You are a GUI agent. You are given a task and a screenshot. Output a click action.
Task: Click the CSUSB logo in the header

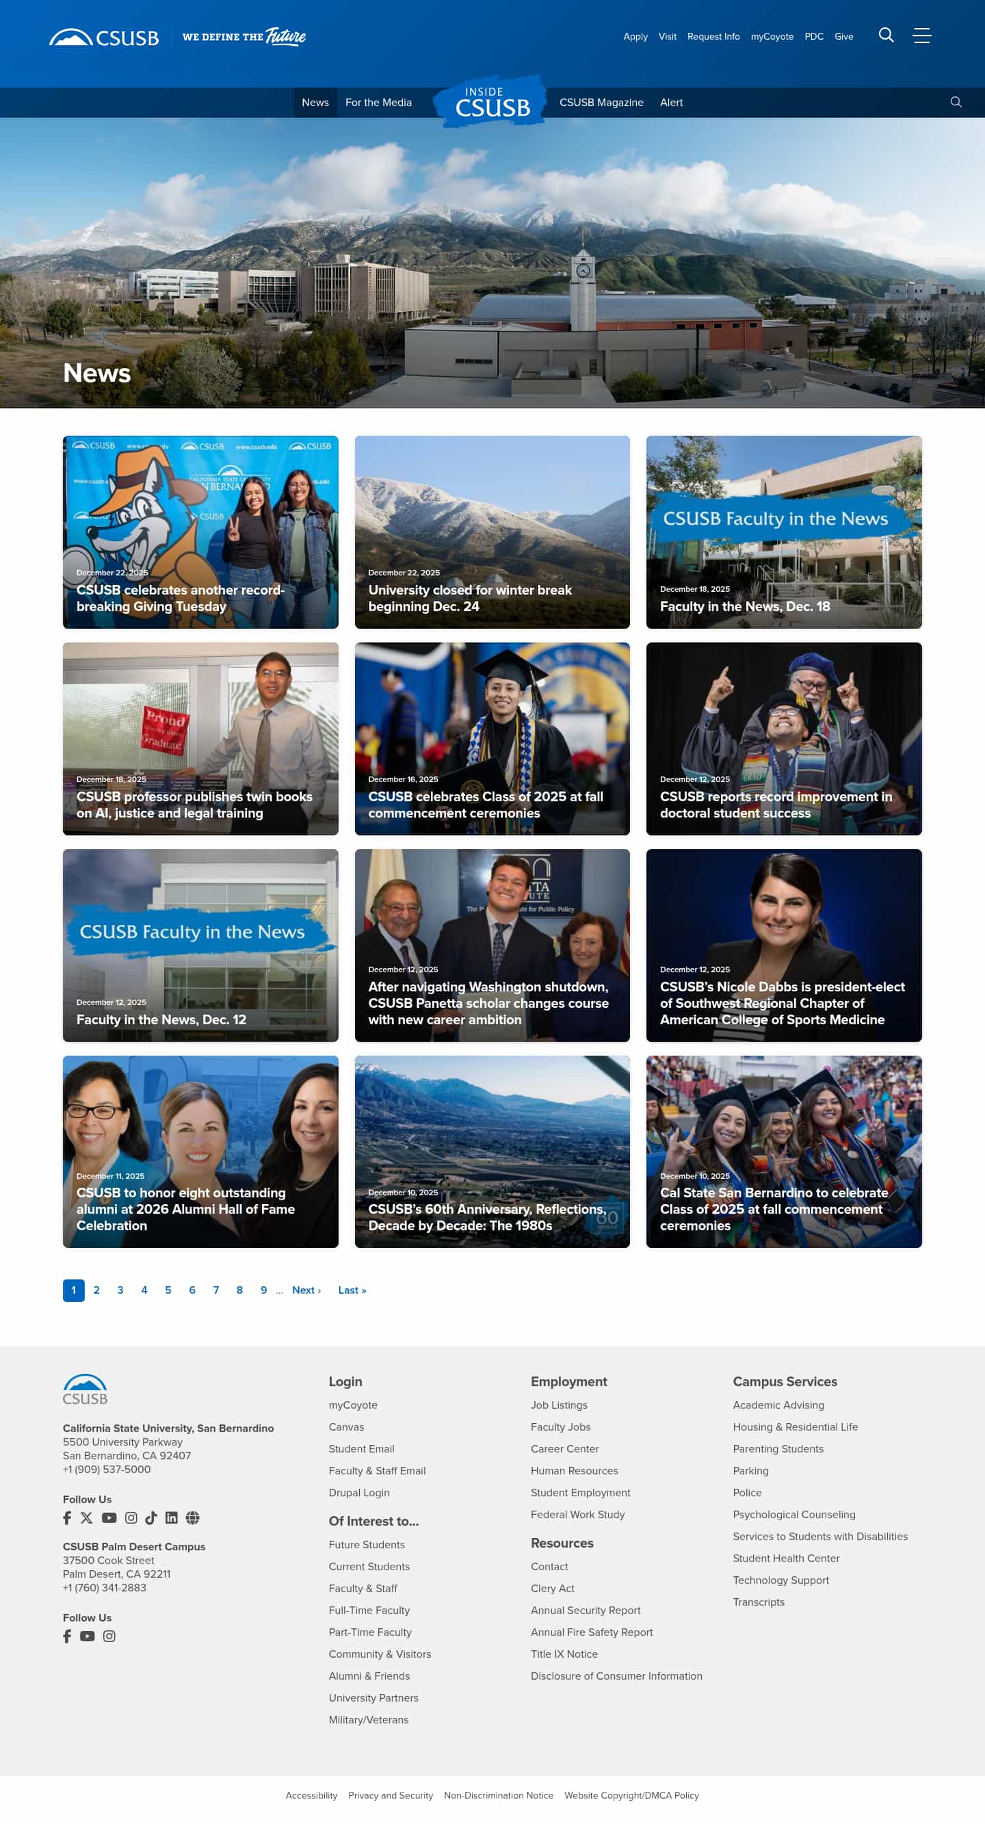[x=104, y=37]
